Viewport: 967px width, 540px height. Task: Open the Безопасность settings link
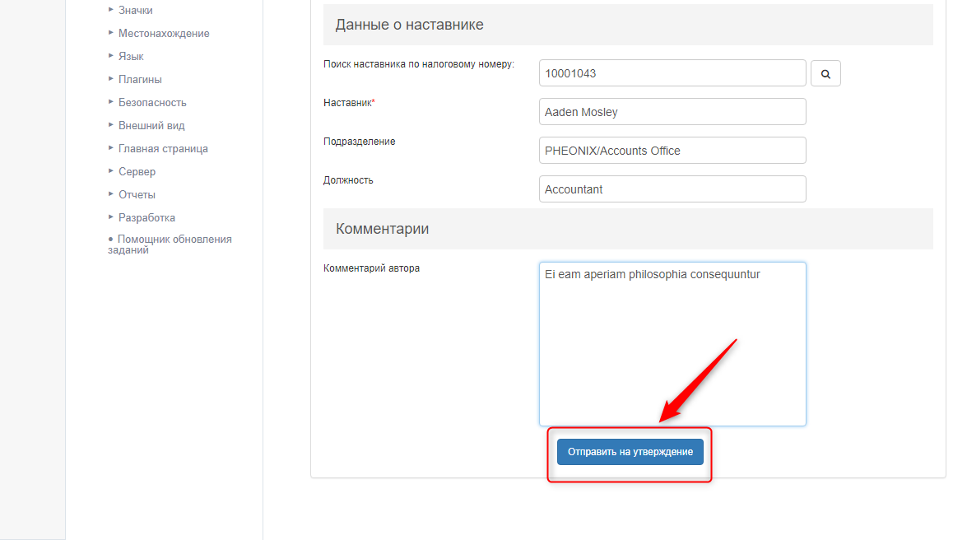(x=152, y=102)
